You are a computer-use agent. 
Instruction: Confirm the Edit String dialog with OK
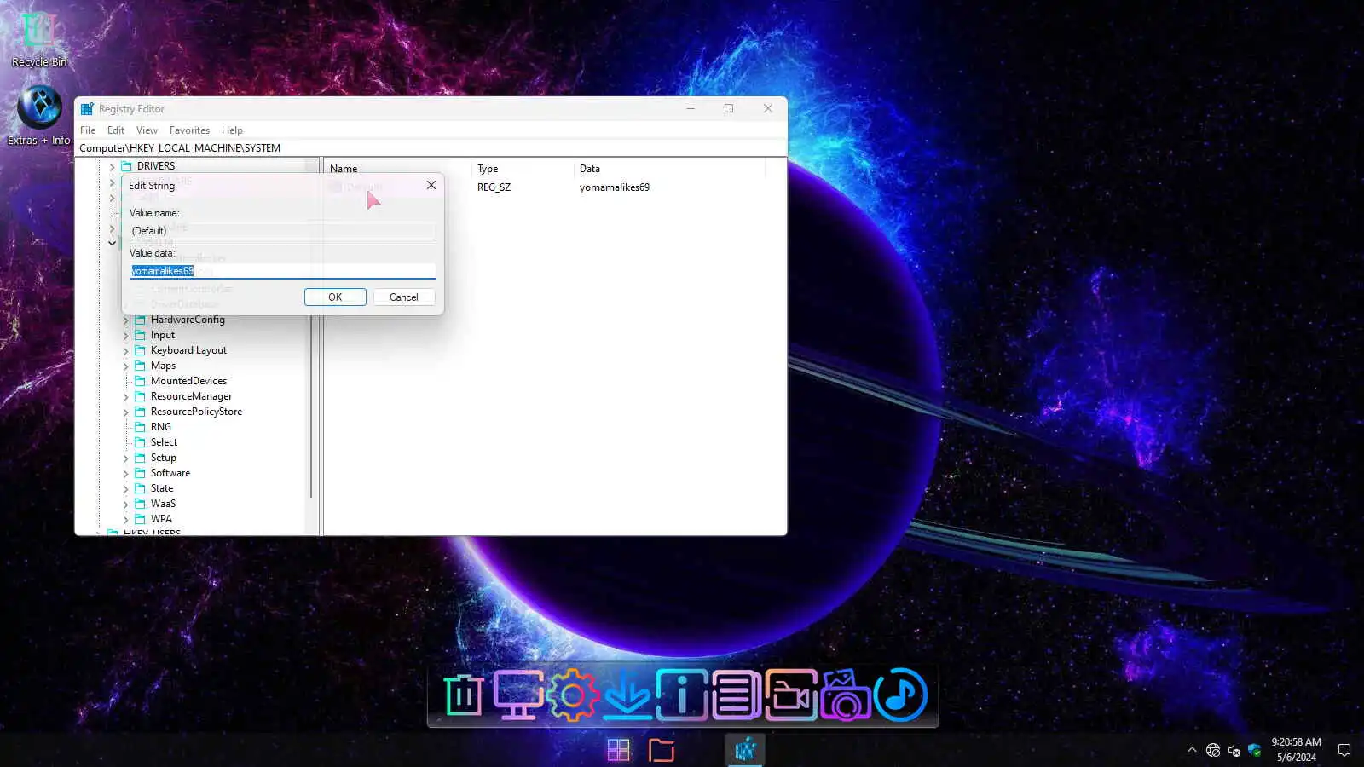click(335, 297)
